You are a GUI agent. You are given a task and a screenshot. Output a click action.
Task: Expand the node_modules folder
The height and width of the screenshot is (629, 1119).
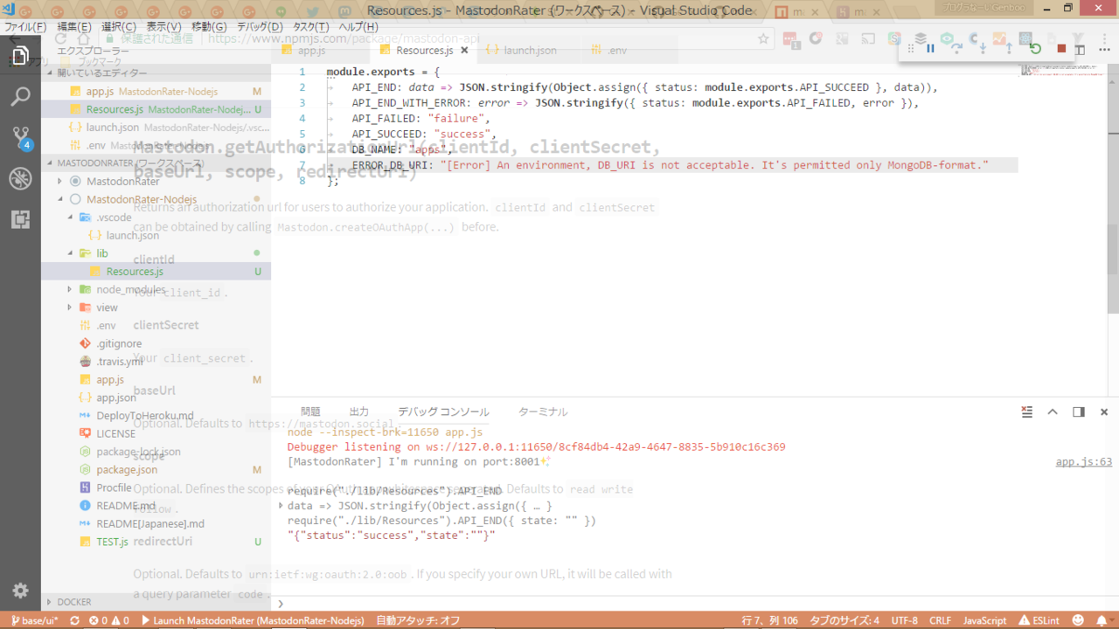click(70, 289)
